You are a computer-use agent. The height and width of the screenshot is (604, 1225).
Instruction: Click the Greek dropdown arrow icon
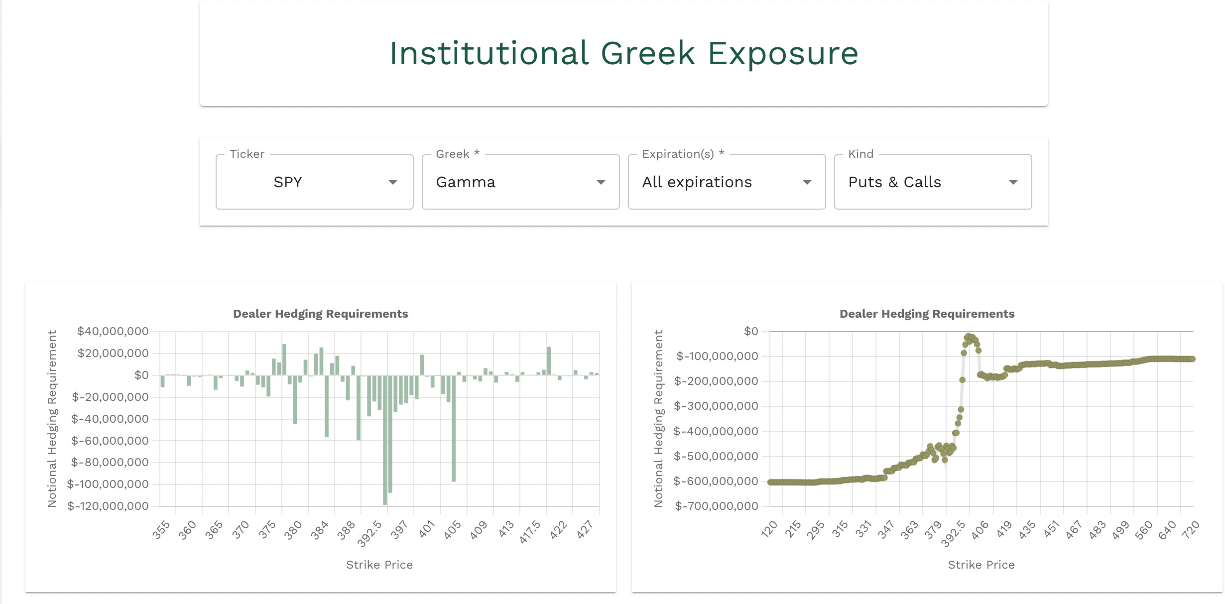(601, 182)
